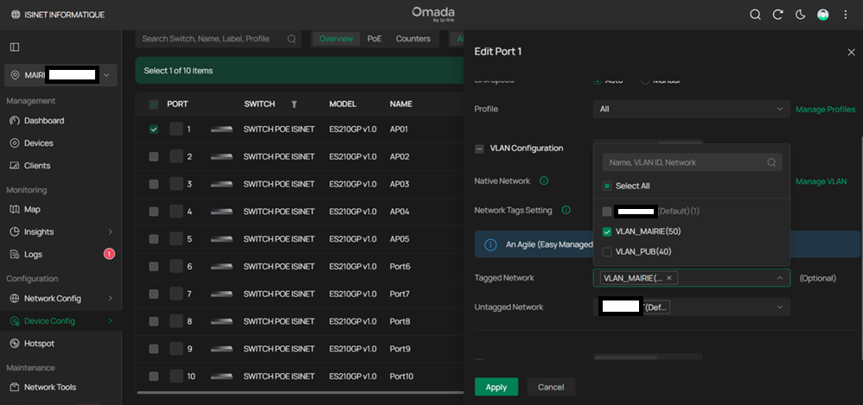Expand the Insights submenu chevron
The height and width of the screenshot is (405, 863).
110,232
